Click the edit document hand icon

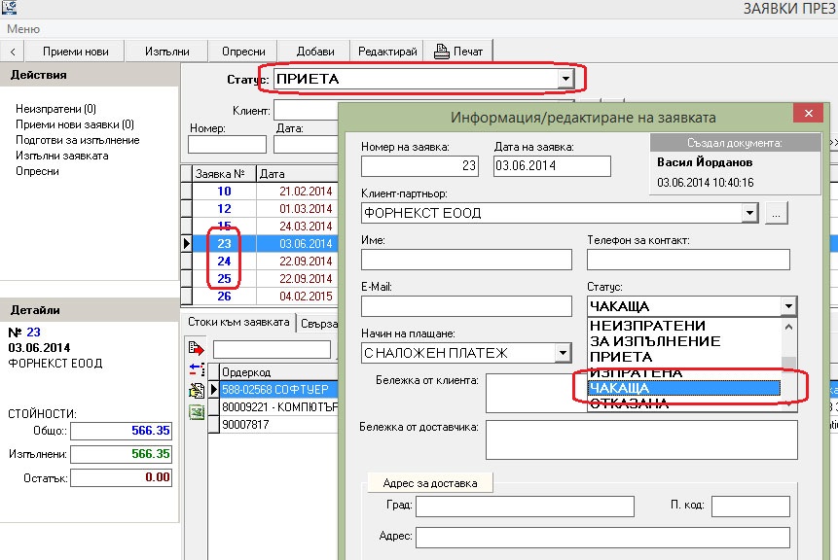197,391
